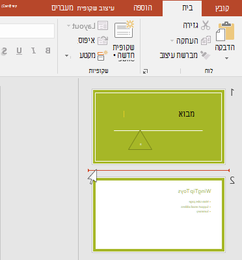The width and height of the screenshot is (242, 260).
Task: Click the Format Painter label מברשת עיצוב
Action: click(x=178, y=55)
